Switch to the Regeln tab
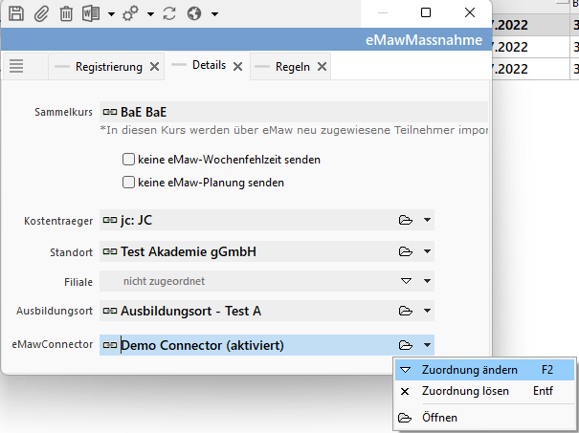Screen dimensions: 579x433 (292, 67)
